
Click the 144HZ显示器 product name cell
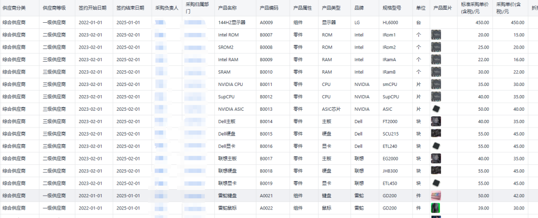pos(232,23)
